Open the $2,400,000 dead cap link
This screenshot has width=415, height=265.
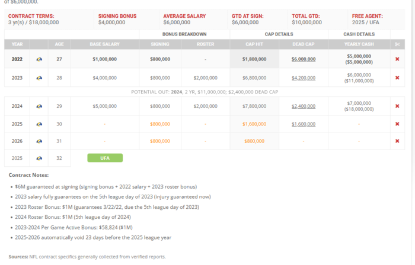click(x=302, y=106)
